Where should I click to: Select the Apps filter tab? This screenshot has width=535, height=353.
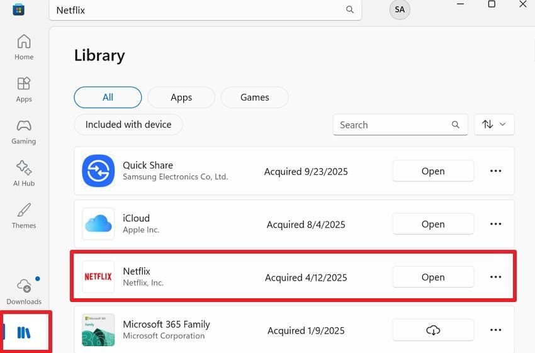(181, 97)
